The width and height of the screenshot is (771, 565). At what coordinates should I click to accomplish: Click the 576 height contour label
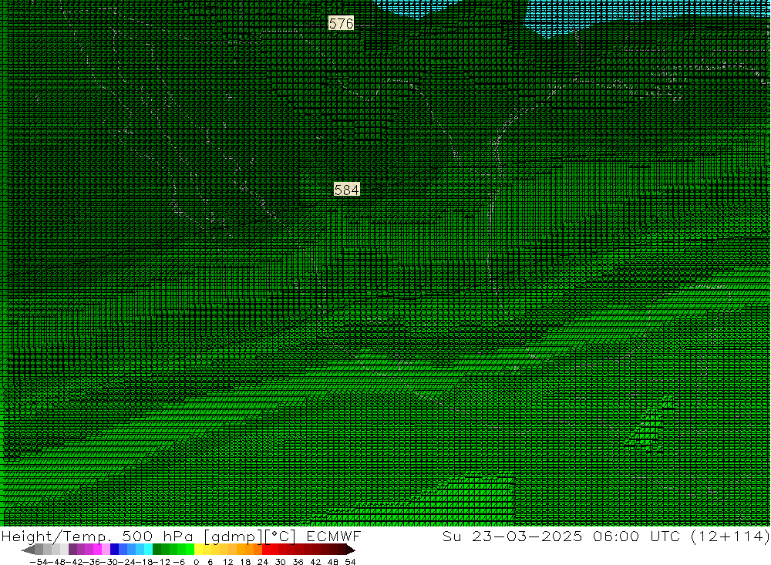pyautogui.click(x=341, y=23)
